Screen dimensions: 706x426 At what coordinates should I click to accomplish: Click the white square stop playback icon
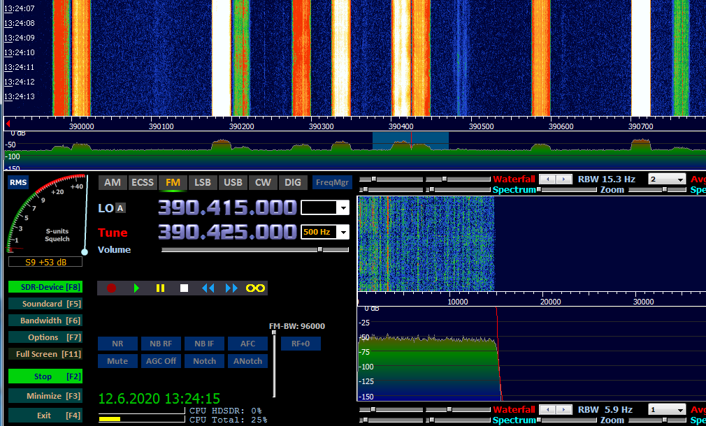coord(184,288)
